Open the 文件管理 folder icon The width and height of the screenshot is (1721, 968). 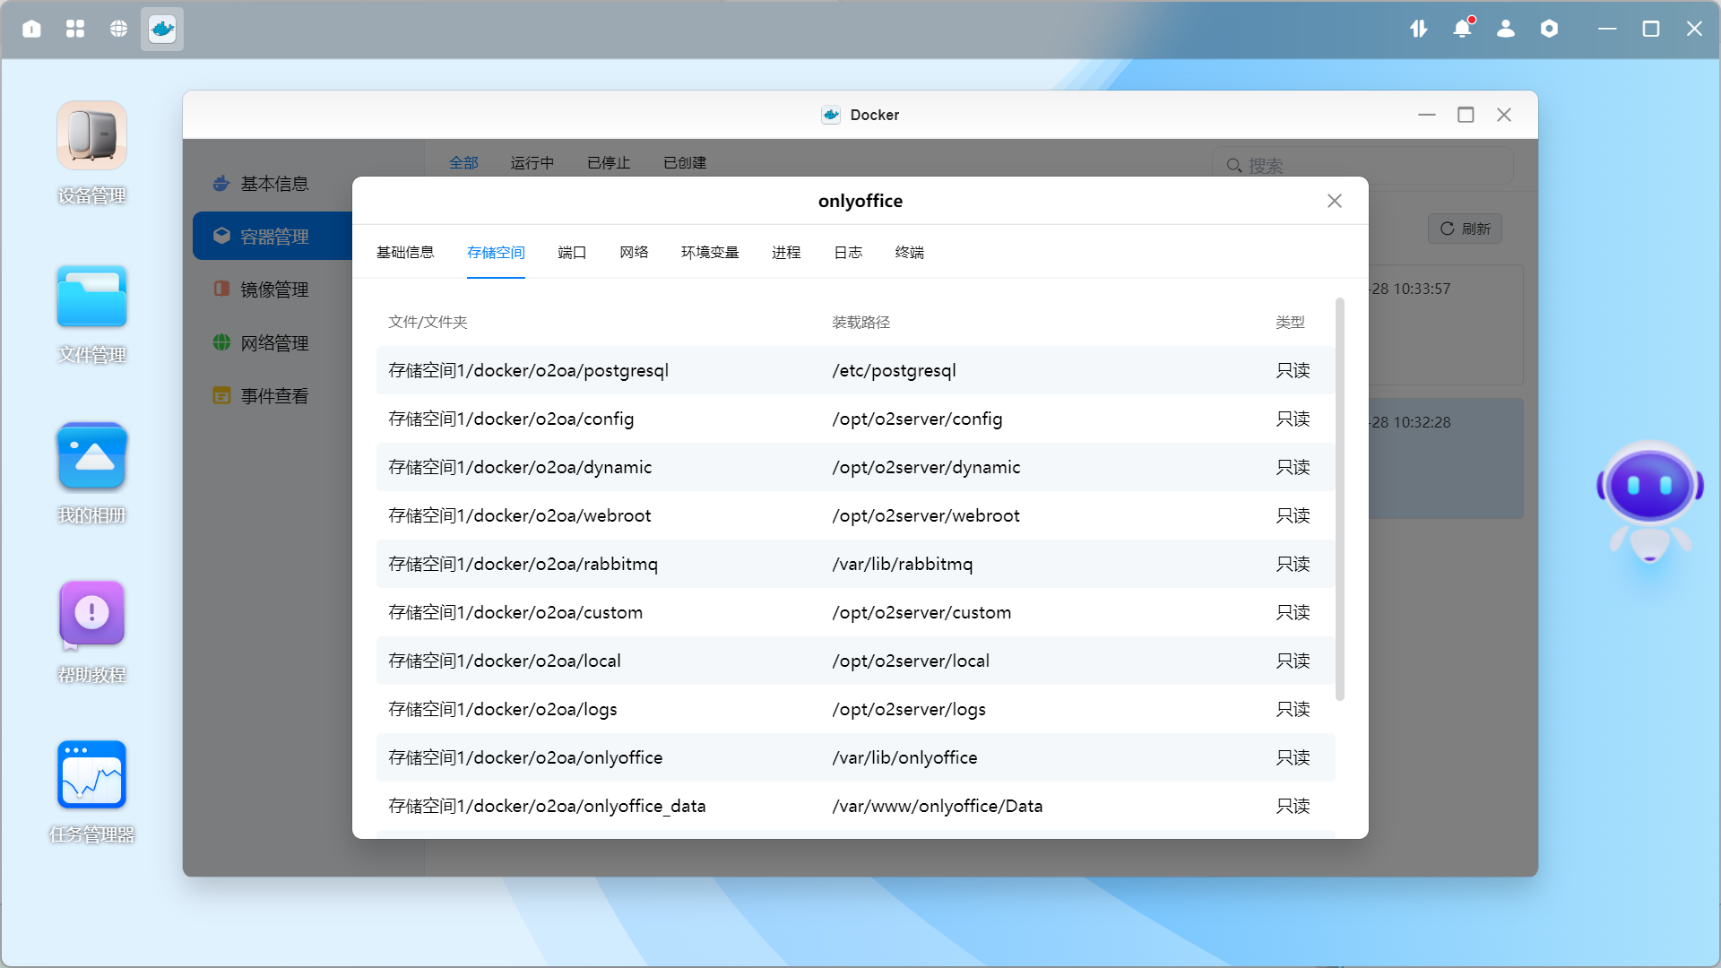click(x=91, y=297)
